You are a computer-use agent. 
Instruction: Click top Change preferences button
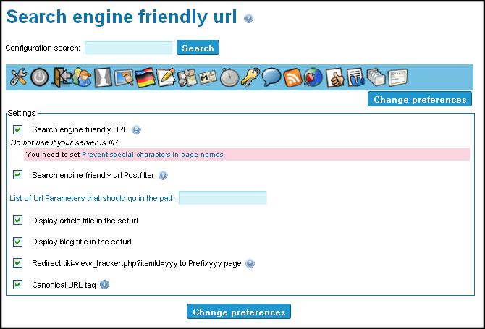(420, 99)
